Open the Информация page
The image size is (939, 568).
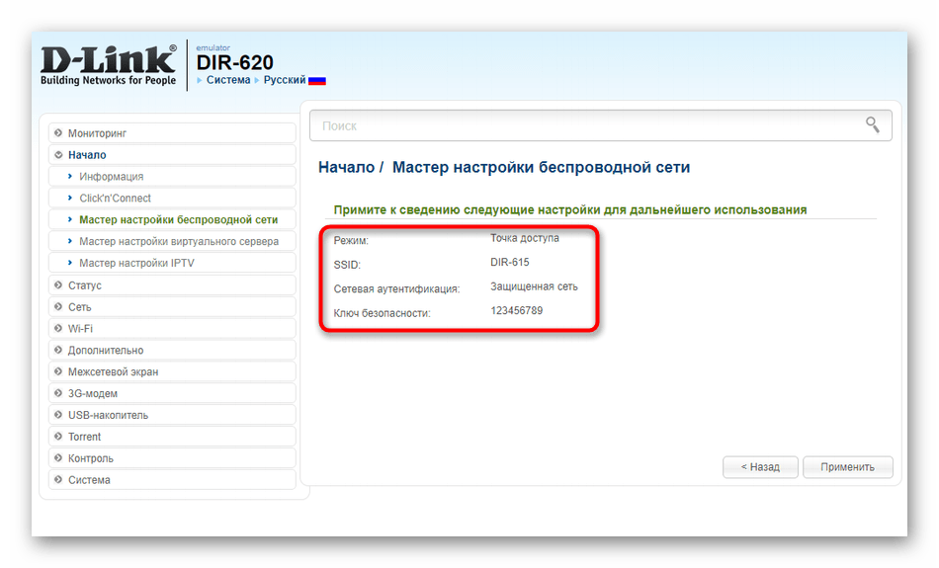(x=111, y=177)
